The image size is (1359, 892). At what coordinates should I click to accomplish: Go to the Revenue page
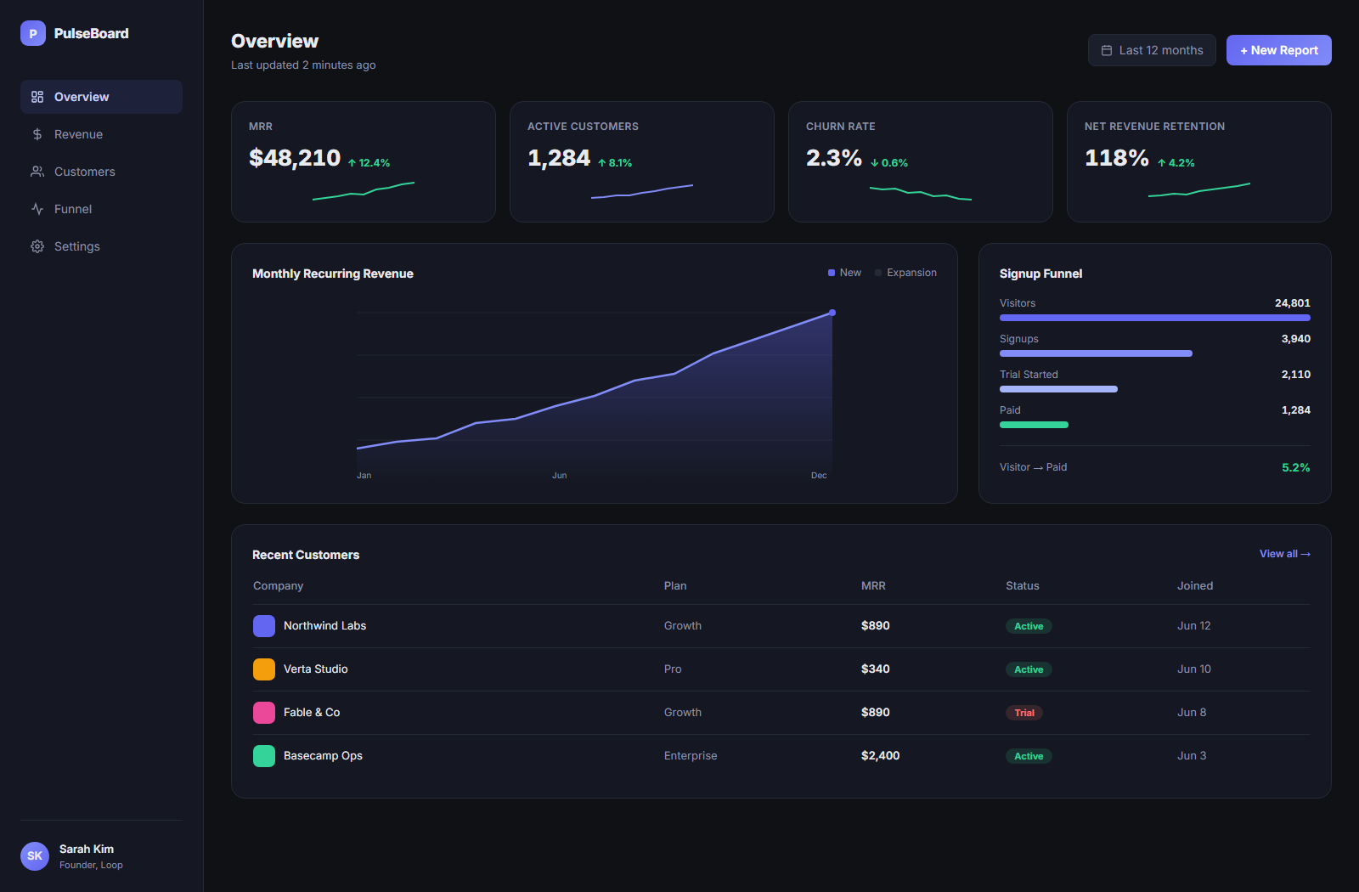[x=101, y=134]
